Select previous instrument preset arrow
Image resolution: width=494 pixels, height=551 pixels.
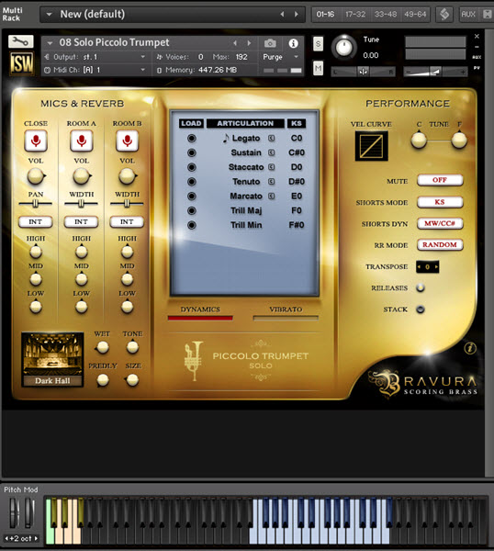(235, 43)
